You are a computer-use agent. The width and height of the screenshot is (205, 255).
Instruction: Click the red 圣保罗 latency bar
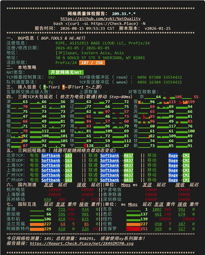pyautogui.click(x=133, y=229)
